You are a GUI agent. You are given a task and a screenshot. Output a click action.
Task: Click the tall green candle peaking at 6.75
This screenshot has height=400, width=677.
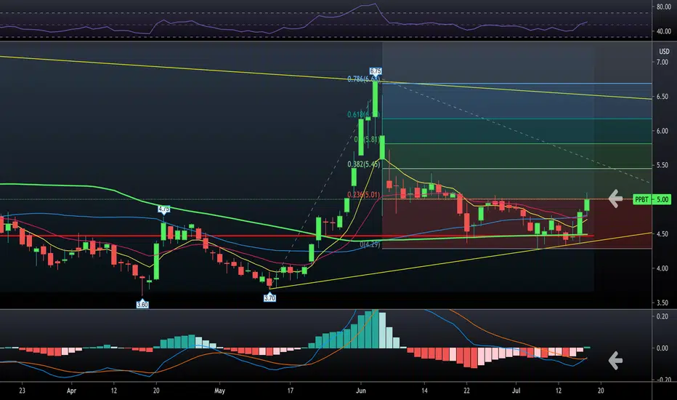[376, 99]
